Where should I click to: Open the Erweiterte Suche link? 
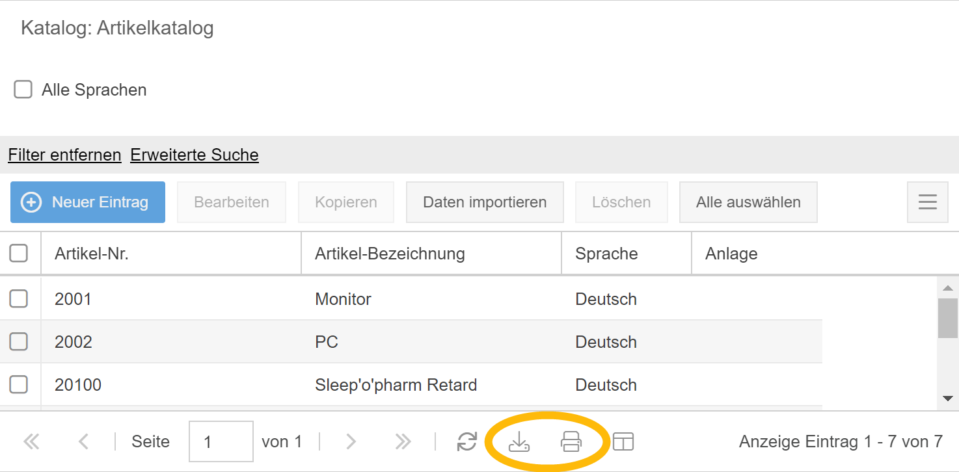tap(195, 155)
